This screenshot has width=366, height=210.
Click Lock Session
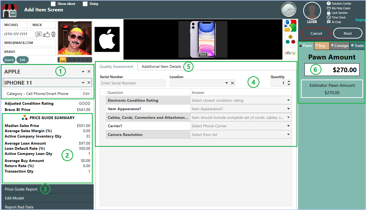337,13
